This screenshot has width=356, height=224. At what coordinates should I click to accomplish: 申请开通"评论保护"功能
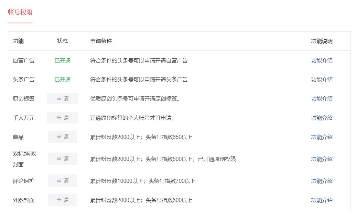click(x=62, y=181)
